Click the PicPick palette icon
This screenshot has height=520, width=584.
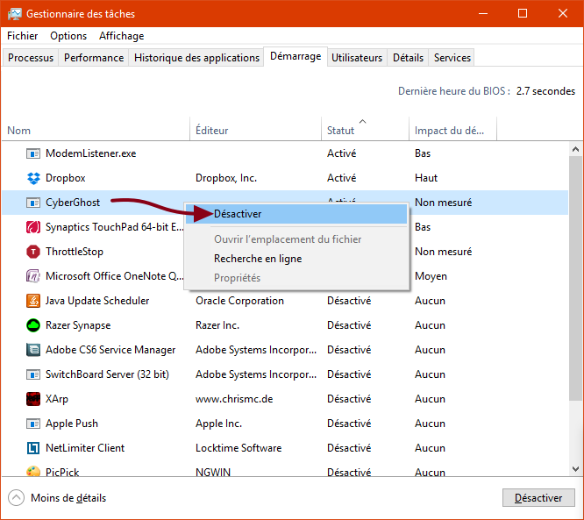point(33,471)
